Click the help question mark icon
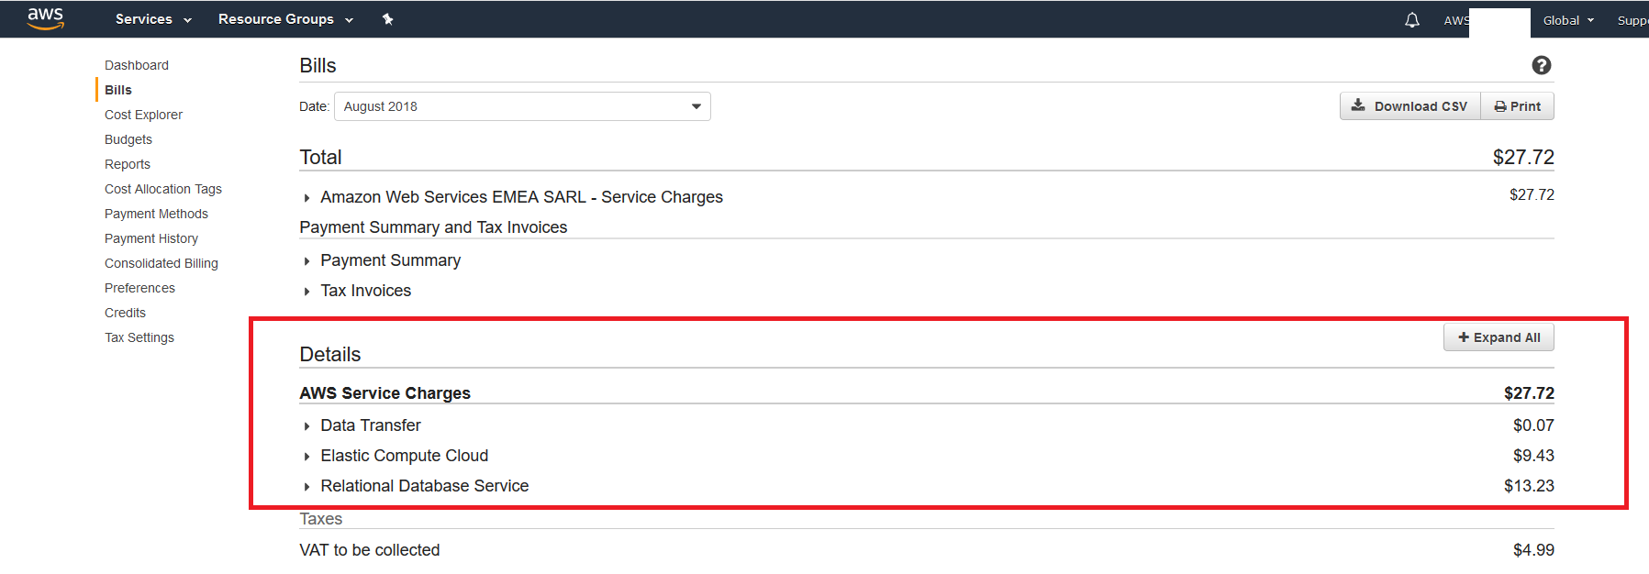The height and width of the screenshot is (574, 1649). 1542,65
